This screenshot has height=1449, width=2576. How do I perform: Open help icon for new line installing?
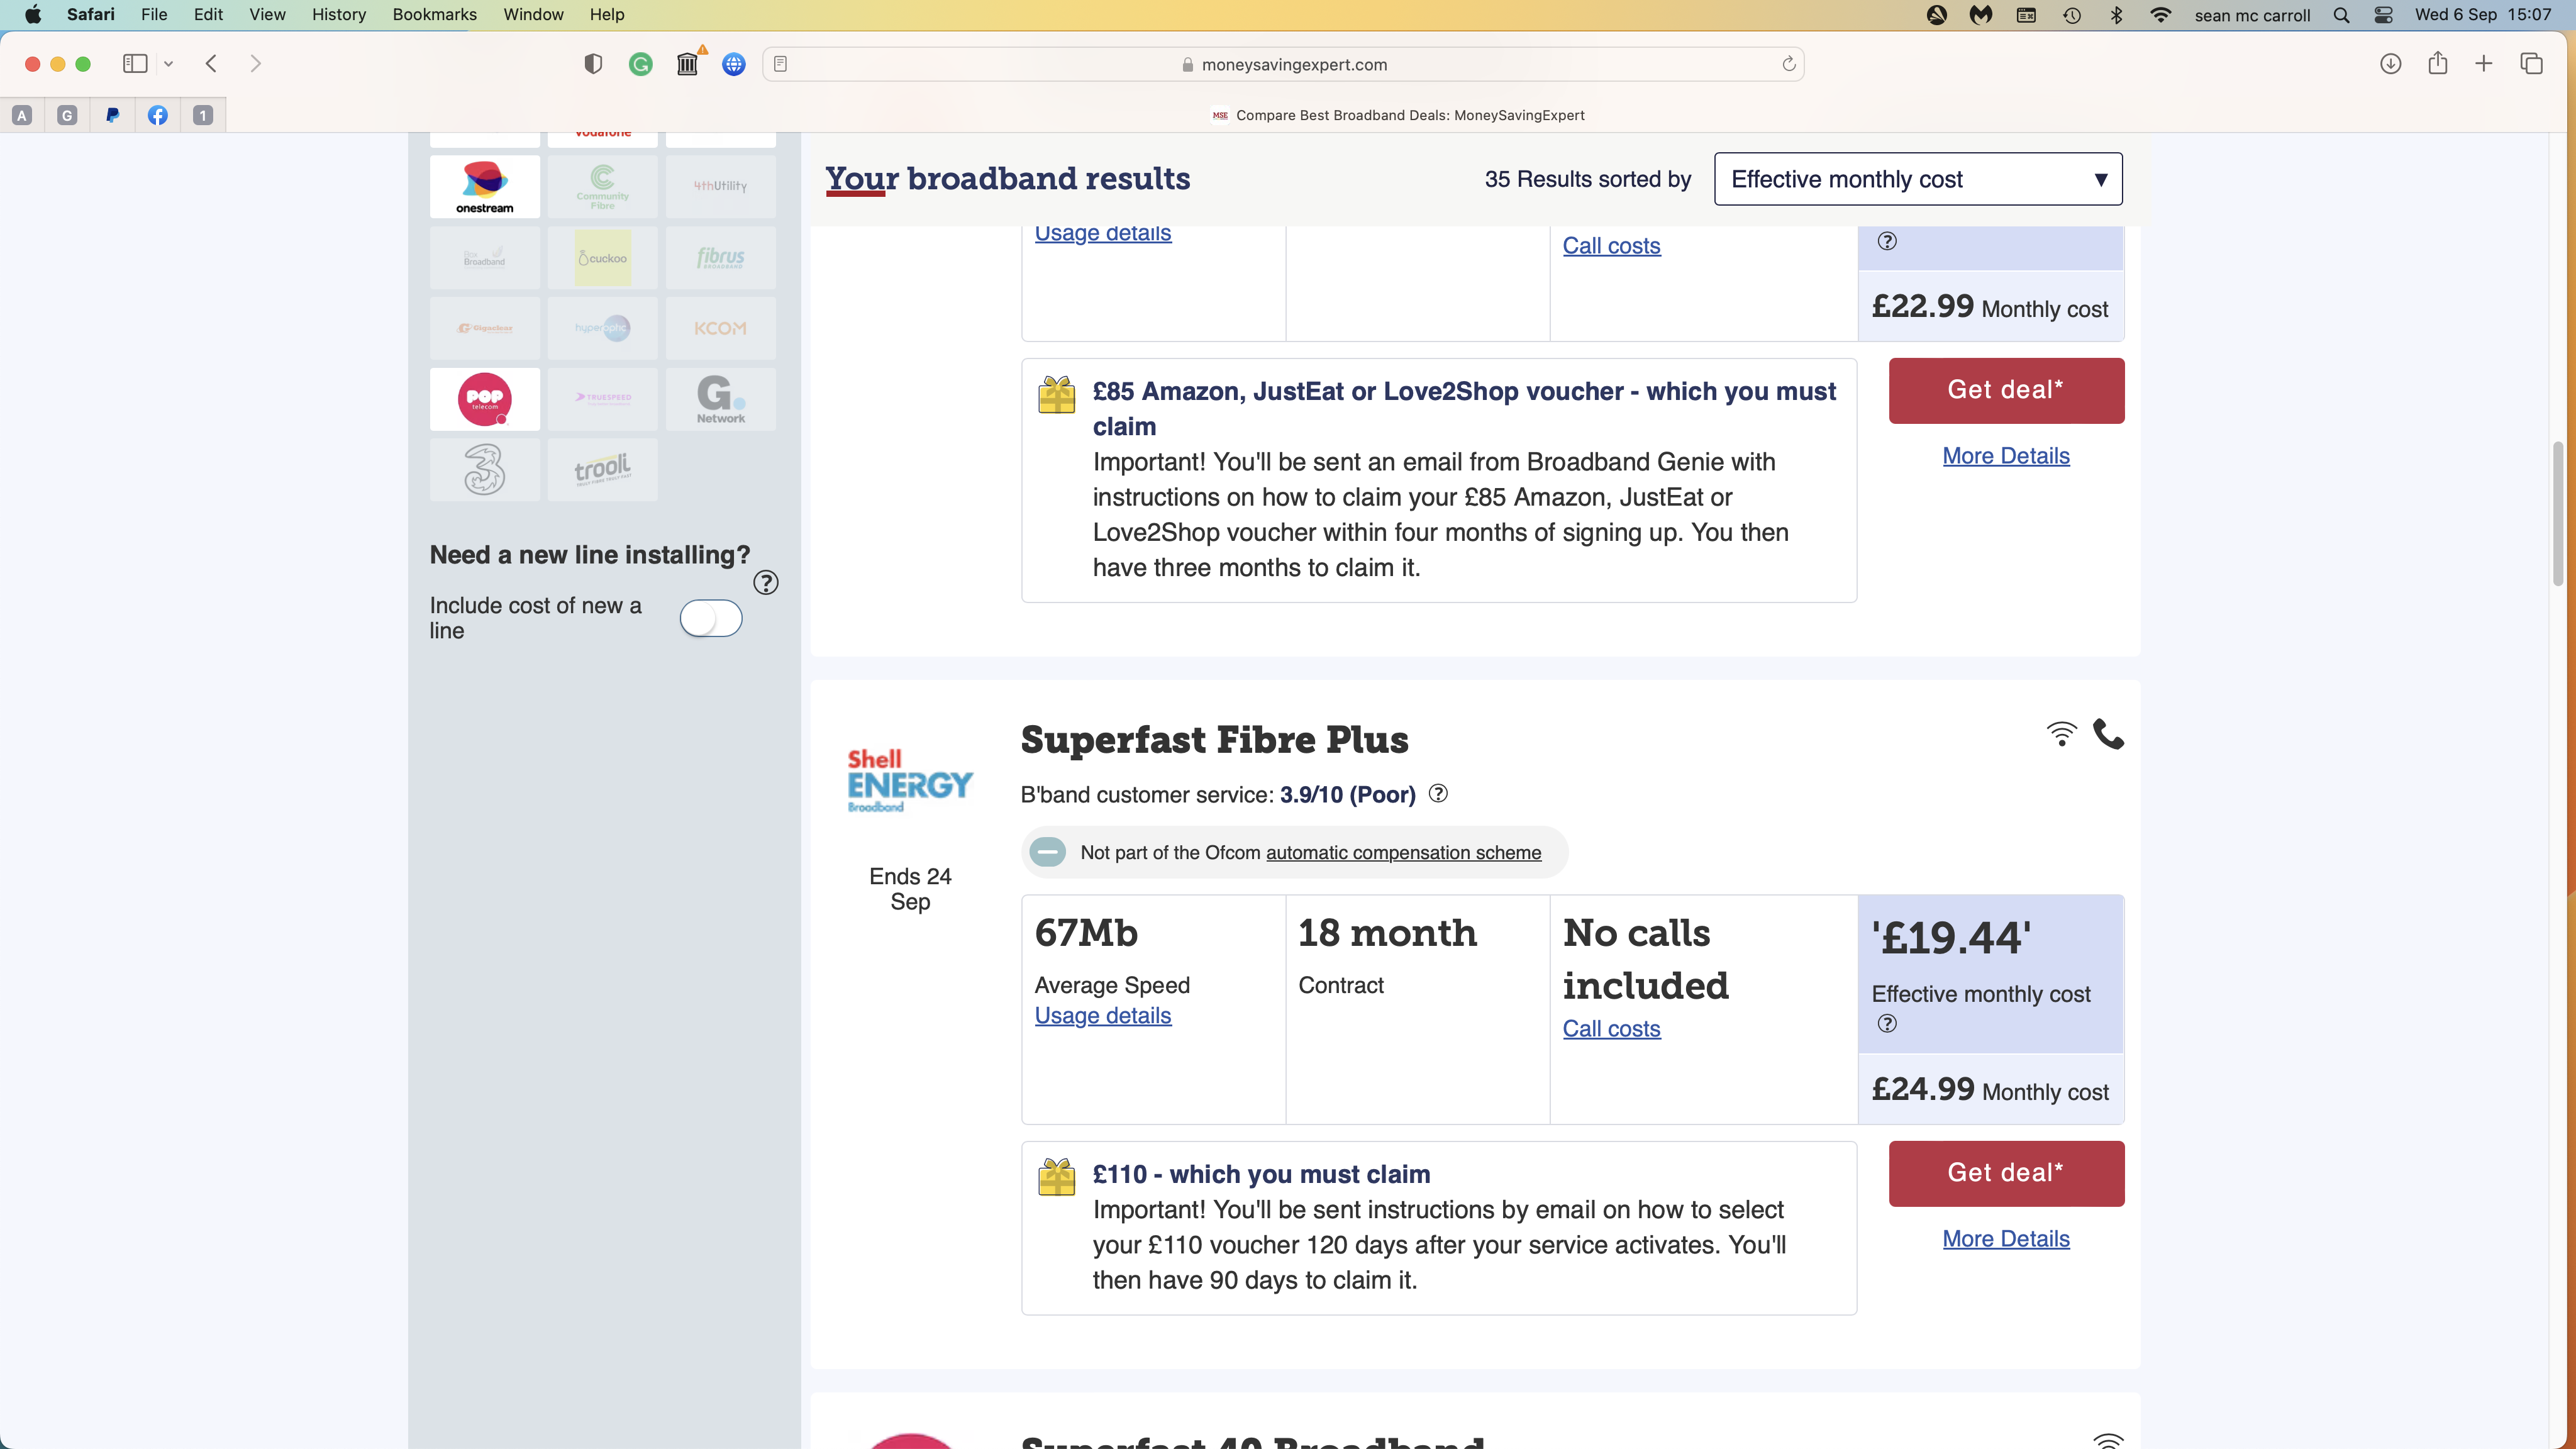coord(766,583)
